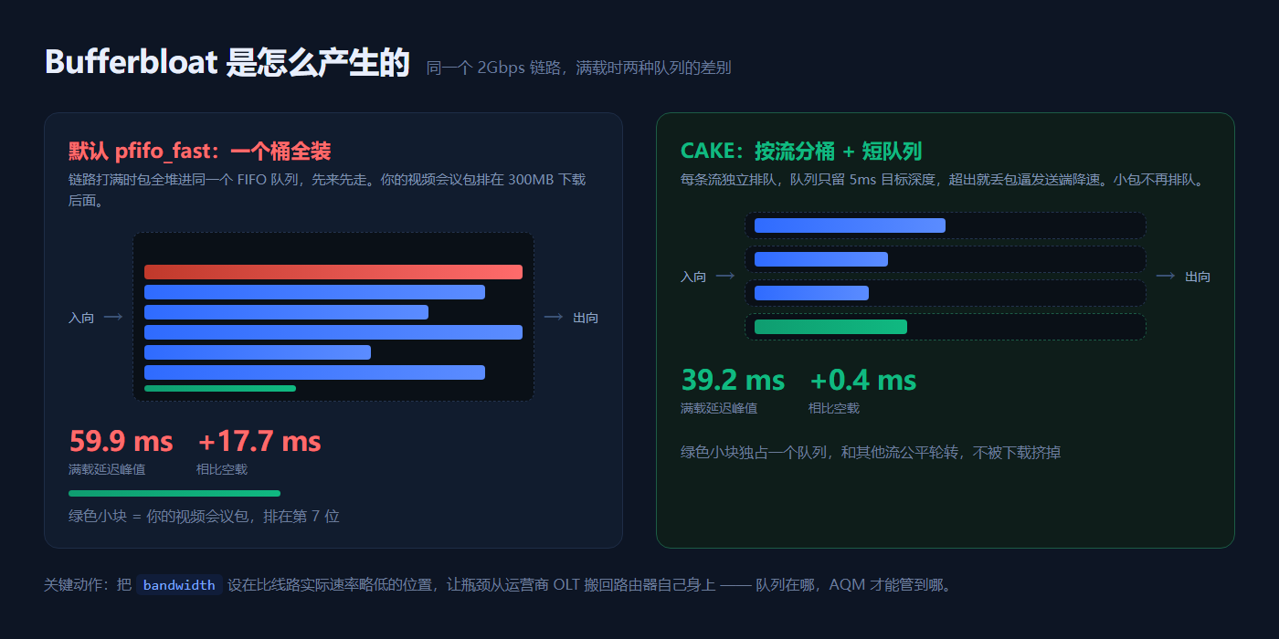Click the outbound arrow after CAKE queues
1279x639 pixels.
pos(1166,276)
